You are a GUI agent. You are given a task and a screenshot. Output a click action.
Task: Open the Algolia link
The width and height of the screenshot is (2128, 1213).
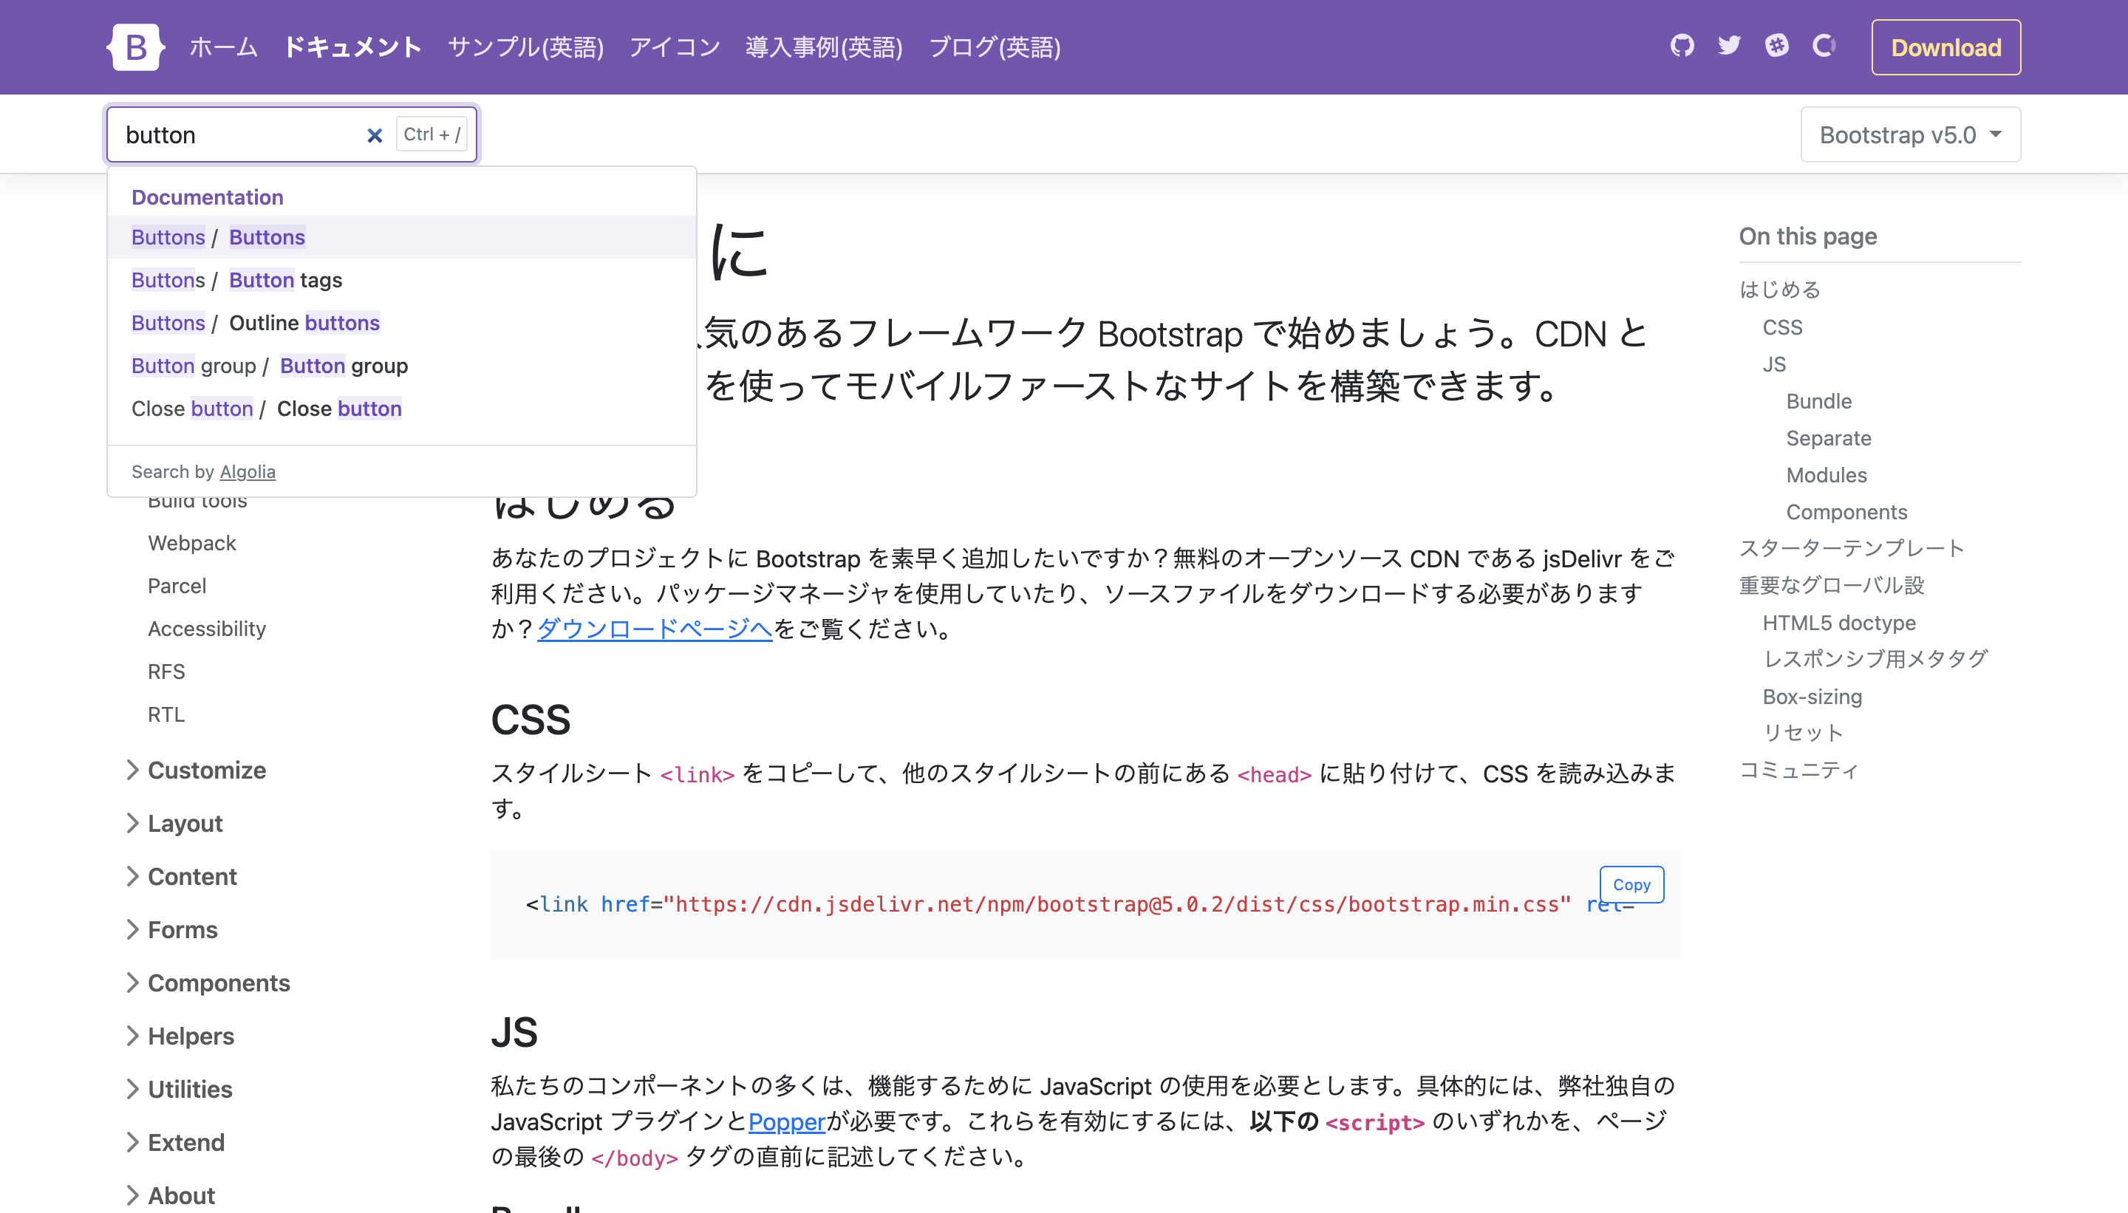pyautogui.click(x=248, y=472)
